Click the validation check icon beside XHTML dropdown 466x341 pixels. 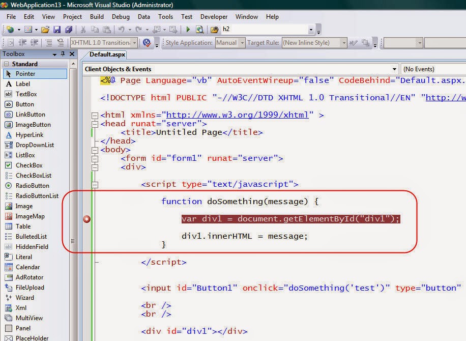coord(147,43)
